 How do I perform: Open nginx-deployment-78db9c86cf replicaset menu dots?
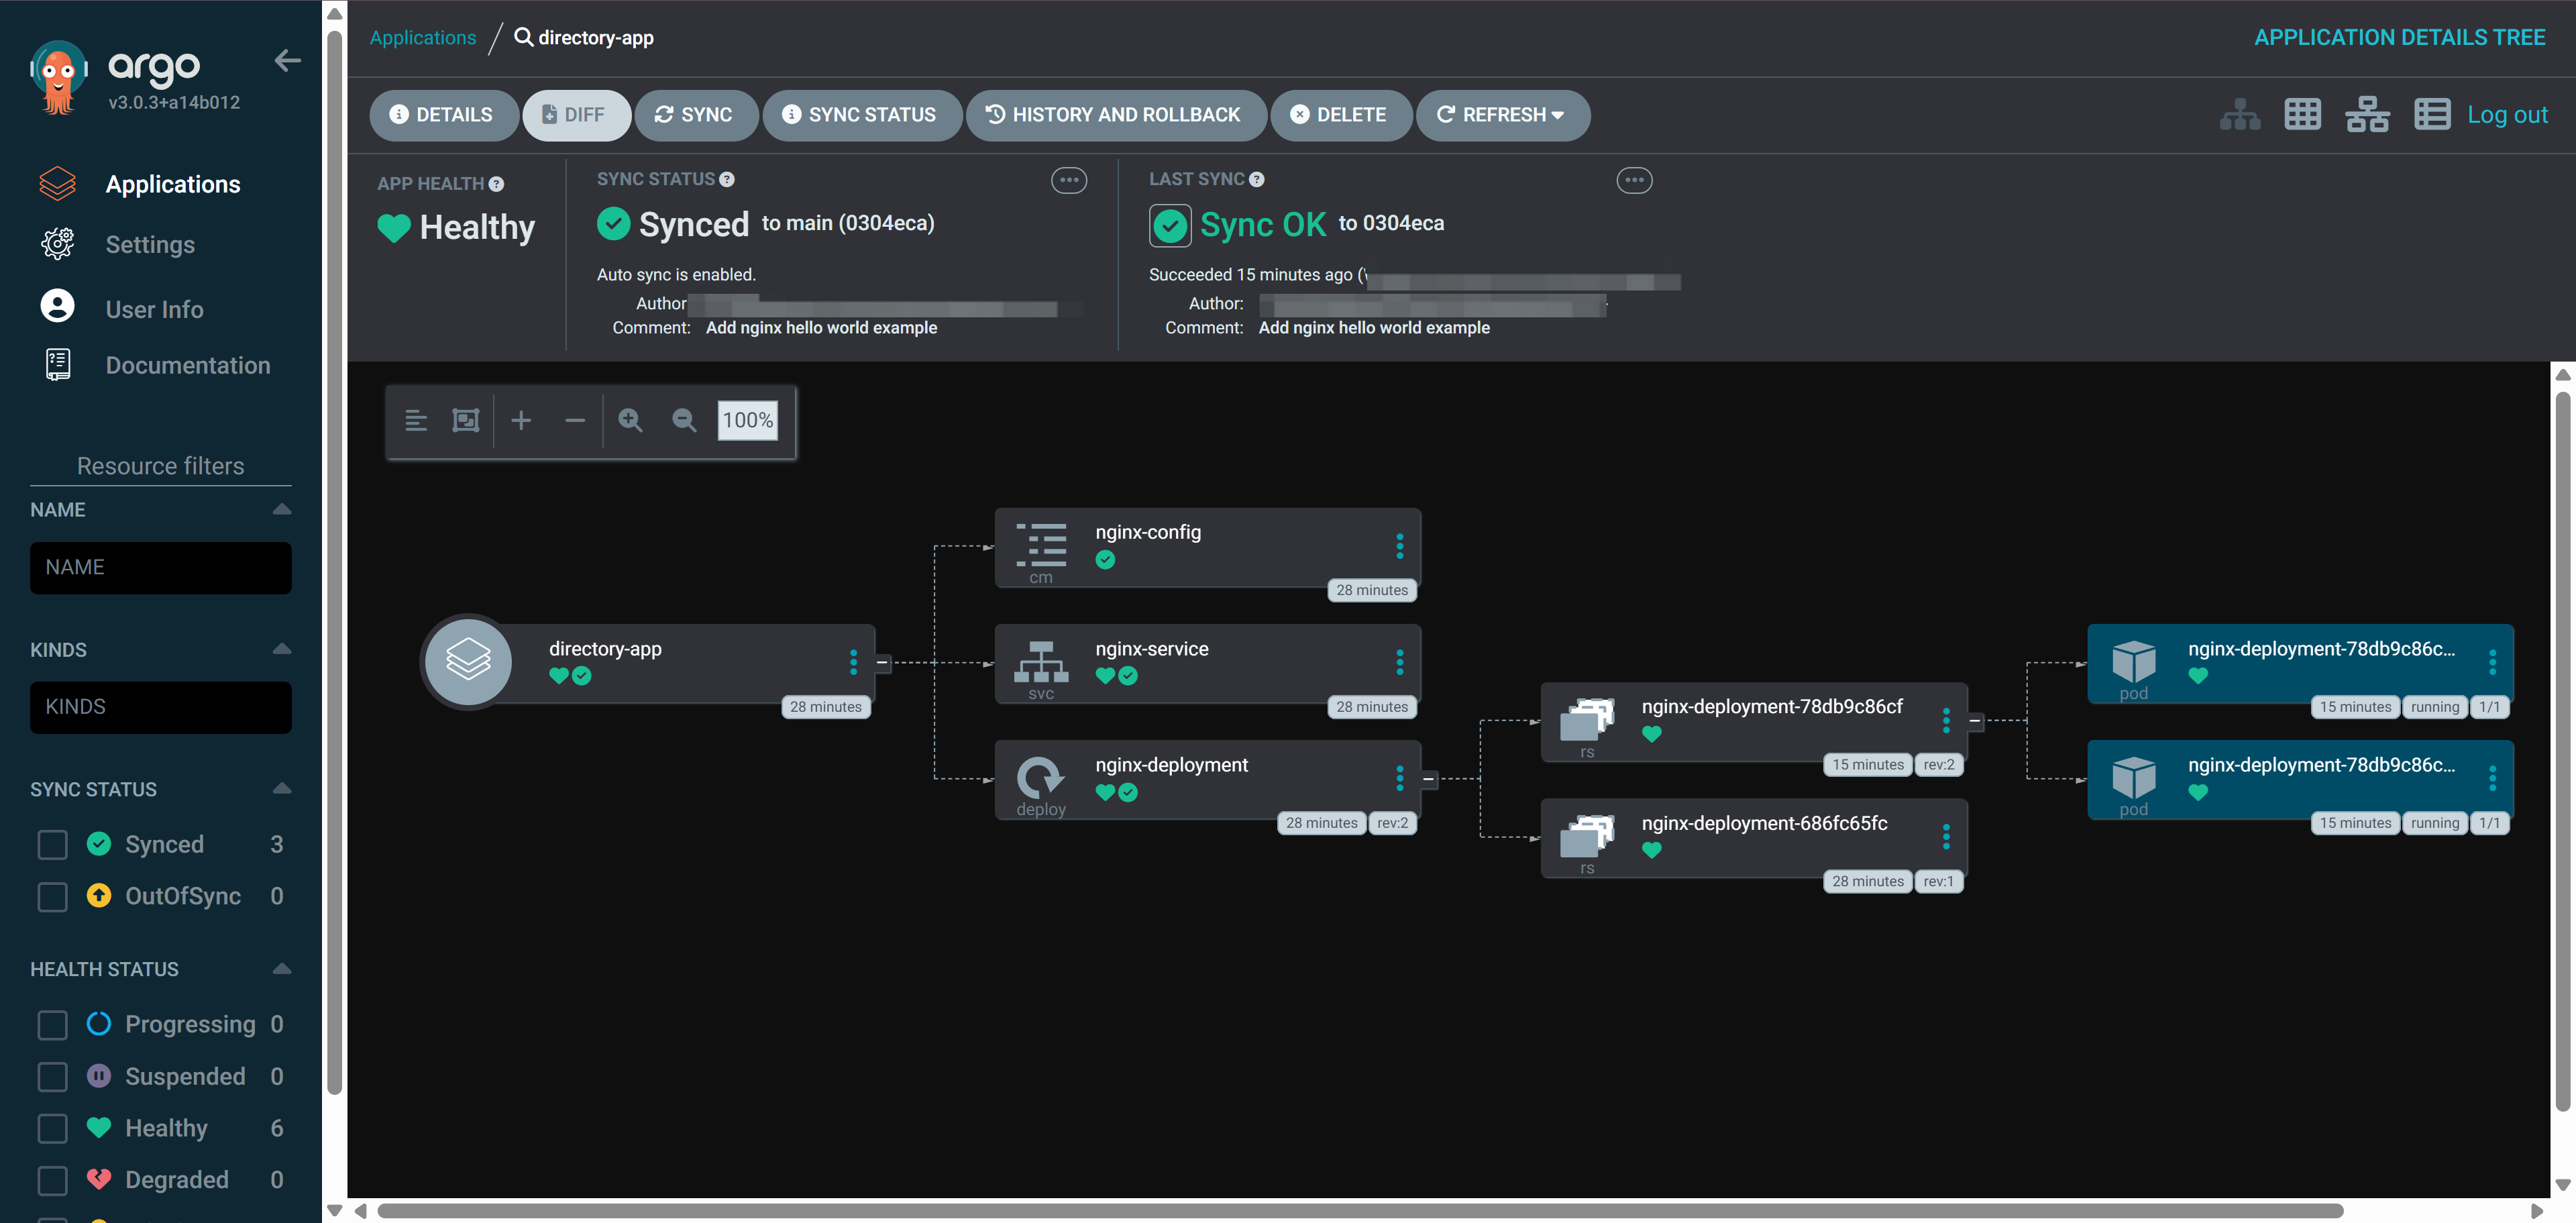pos(1946,720)
